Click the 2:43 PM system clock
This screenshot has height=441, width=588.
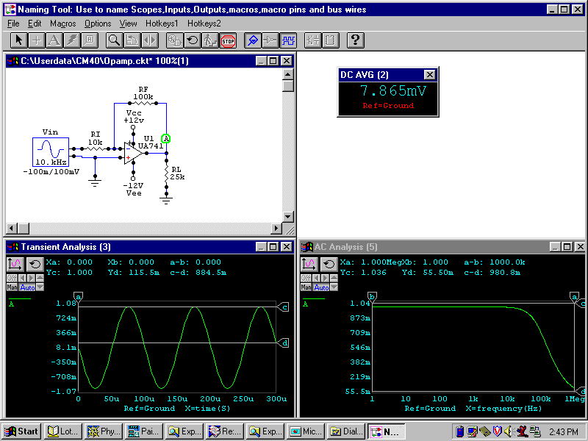pos(563,432)
